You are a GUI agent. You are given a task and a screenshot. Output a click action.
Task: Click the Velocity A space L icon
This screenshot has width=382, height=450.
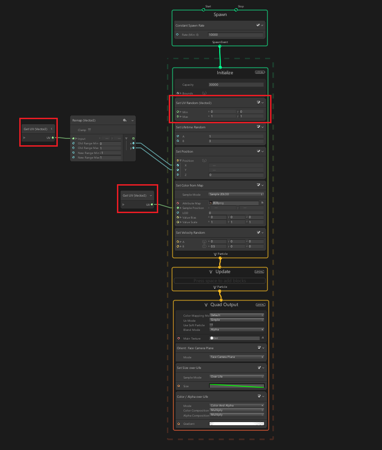click(204, 241)
